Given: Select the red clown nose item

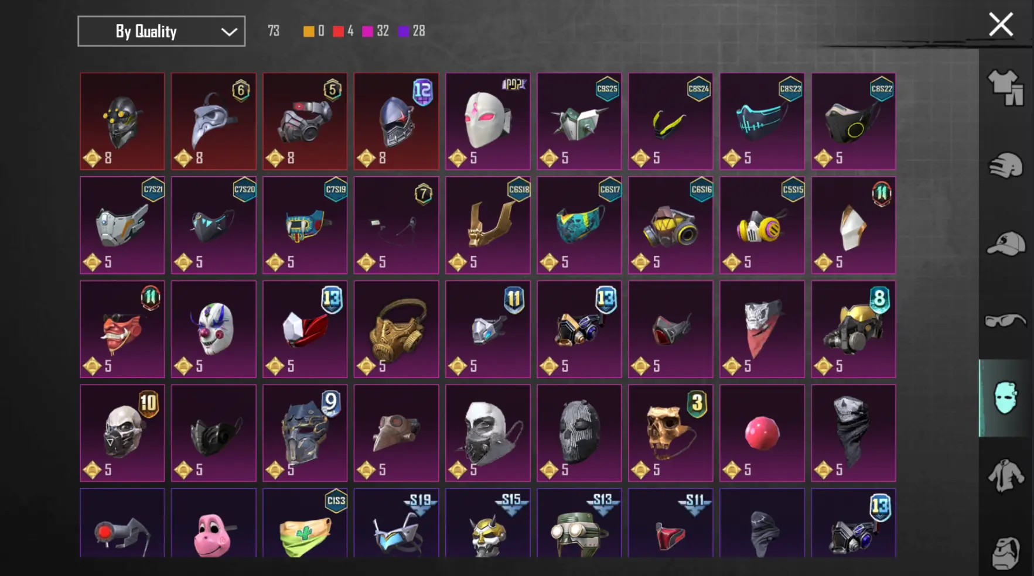Looking at the screenshot, I should 762,433.
